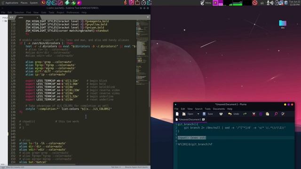Image resolution: width=301 pixels, height=169 pixels.
Task: Click the pink flame launcher icon in the panel
Action: [x=79, y=3]
